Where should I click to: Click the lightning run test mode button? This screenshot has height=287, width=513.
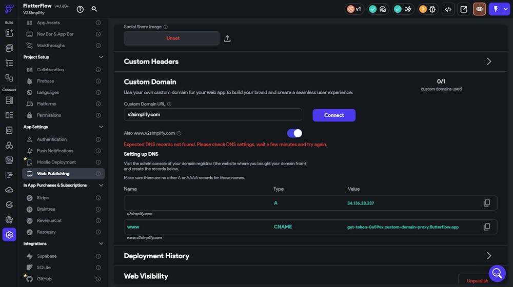point(496,9)
